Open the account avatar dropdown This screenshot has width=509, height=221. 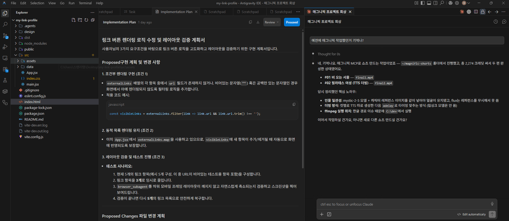(466, 3)
